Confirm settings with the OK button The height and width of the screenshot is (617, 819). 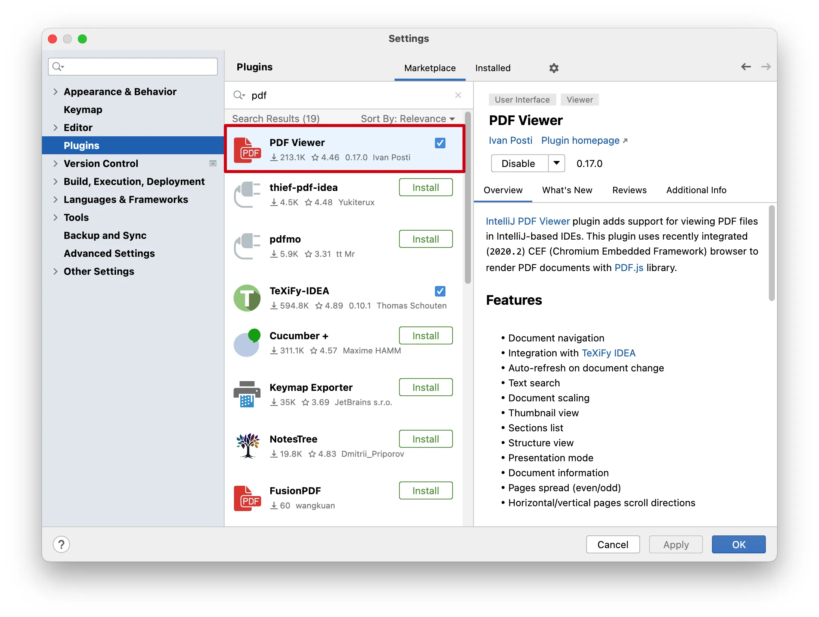pos(739,544)
